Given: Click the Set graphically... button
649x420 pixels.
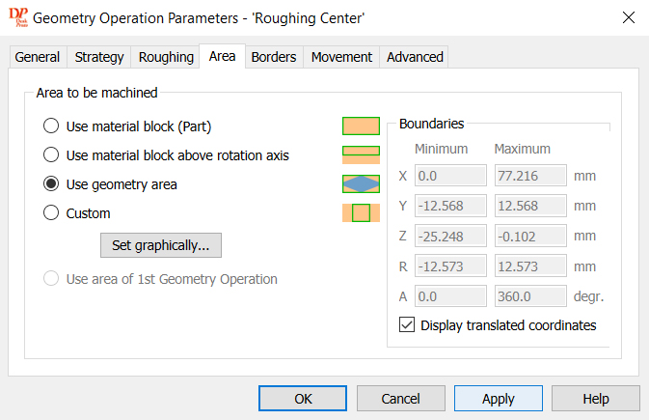Looking at the screenshot, I should (x=161, y=245).
